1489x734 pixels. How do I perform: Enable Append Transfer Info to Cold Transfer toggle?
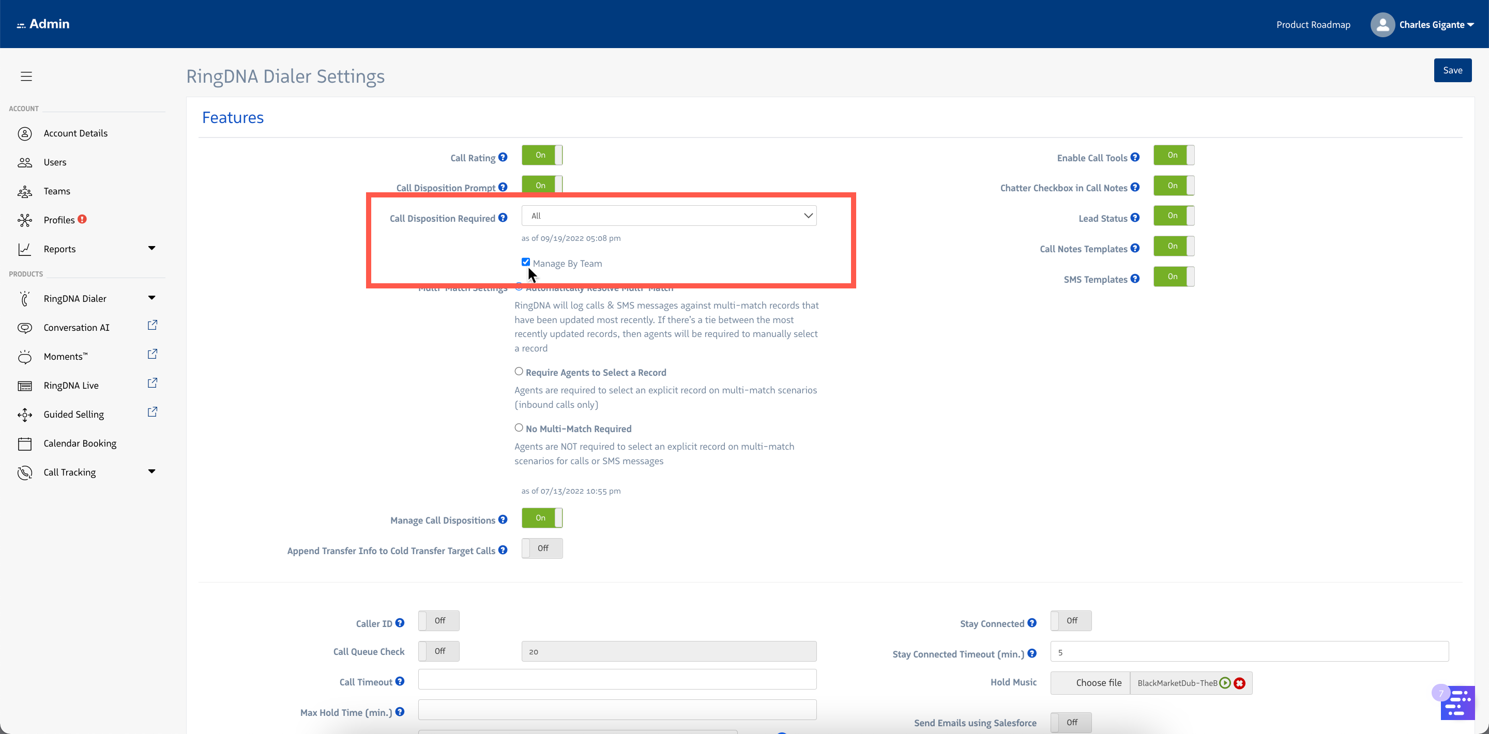[542, 548]
